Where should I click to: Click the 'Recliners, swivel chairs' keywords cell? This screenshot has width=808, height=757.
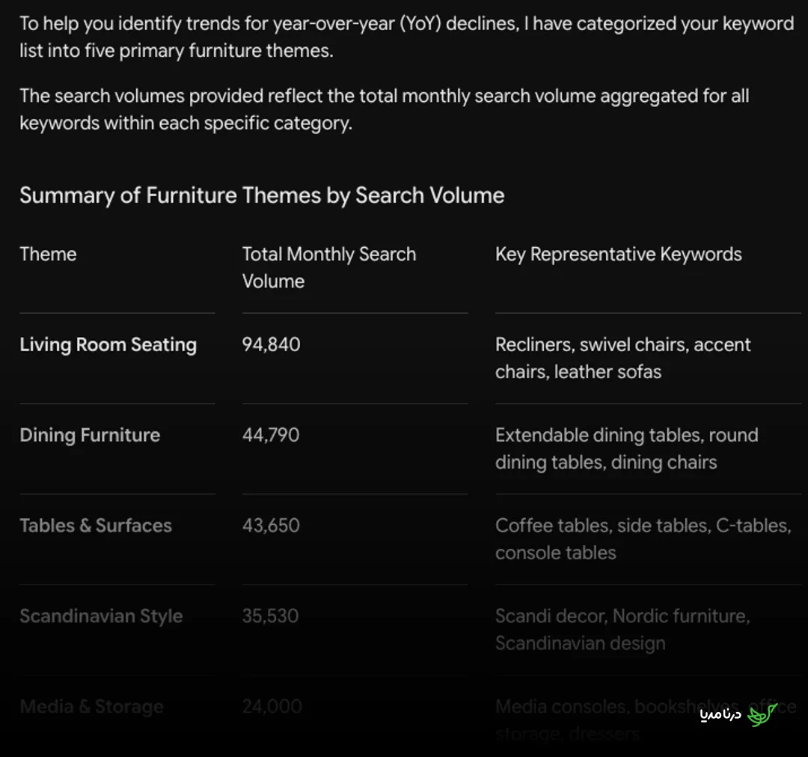pos(622,358)
